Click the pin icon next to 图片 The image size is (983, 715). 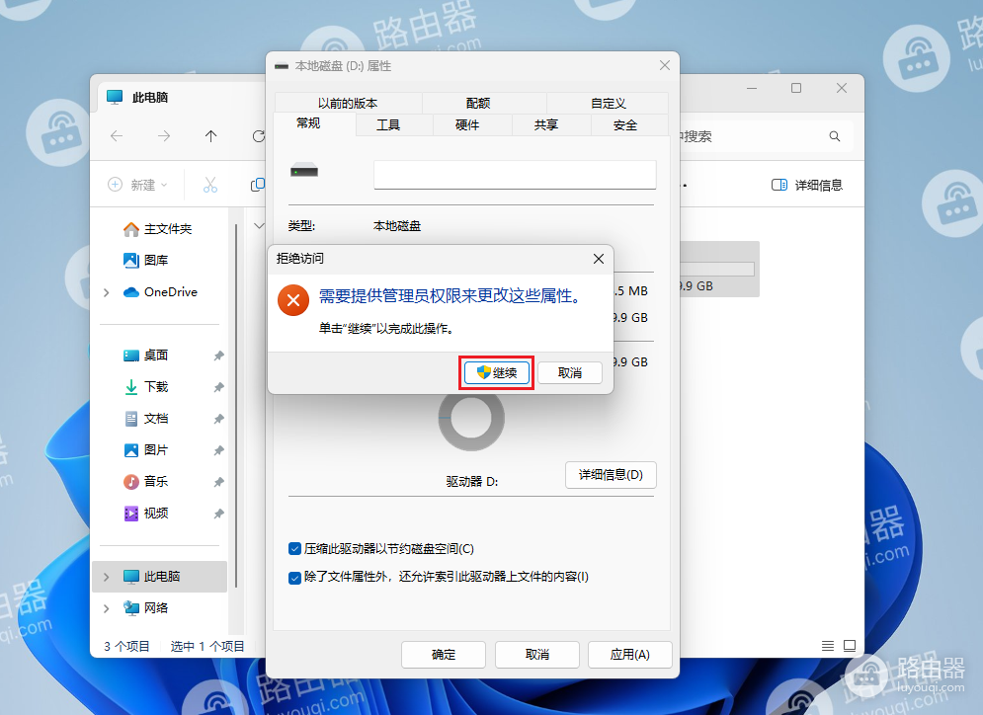tap(218, 450)
